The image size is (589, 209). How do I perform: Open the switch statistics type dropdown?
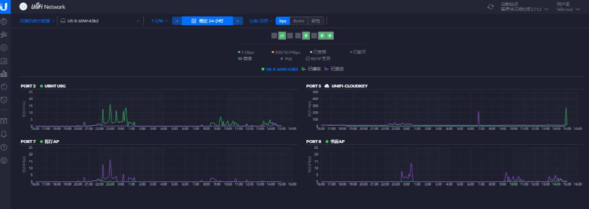click(37, 21)
